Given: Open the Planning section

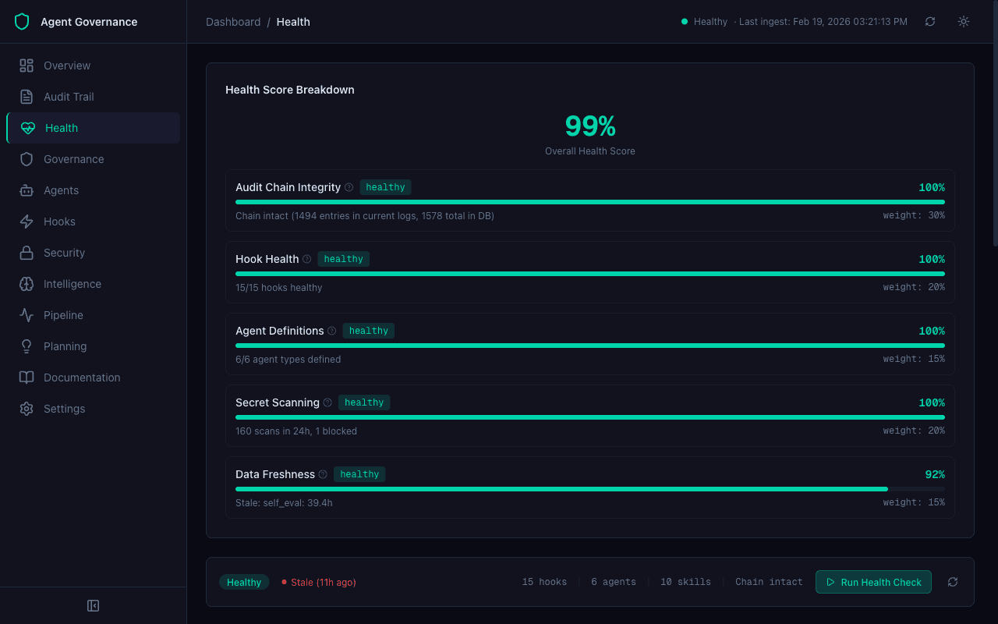Looking at the screenshot, I should 64,346.
